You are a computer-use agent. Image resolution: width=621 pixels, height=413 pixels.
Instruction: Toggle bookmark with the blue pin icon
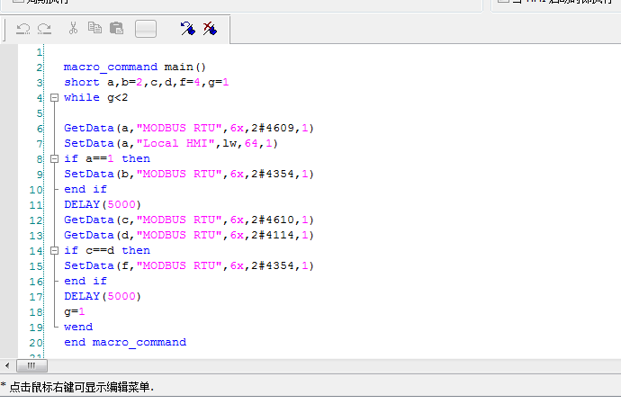pyautogui.click(x=187, y=29)
